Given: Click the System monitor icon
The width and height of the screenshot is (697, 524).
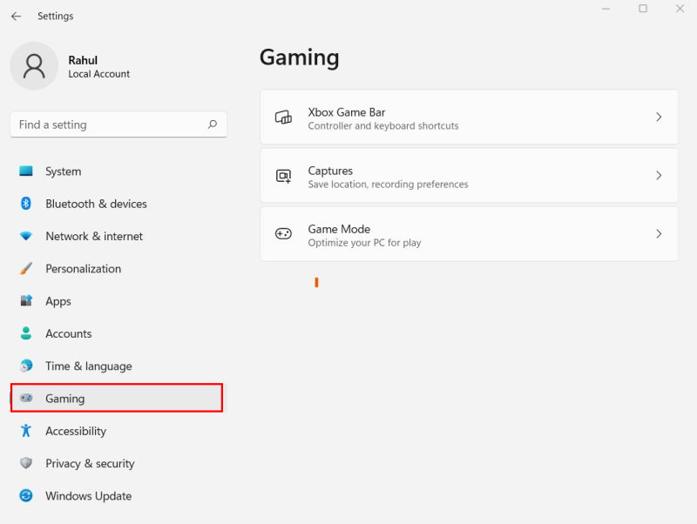Looking at the screenshot, I should point(26,171).
